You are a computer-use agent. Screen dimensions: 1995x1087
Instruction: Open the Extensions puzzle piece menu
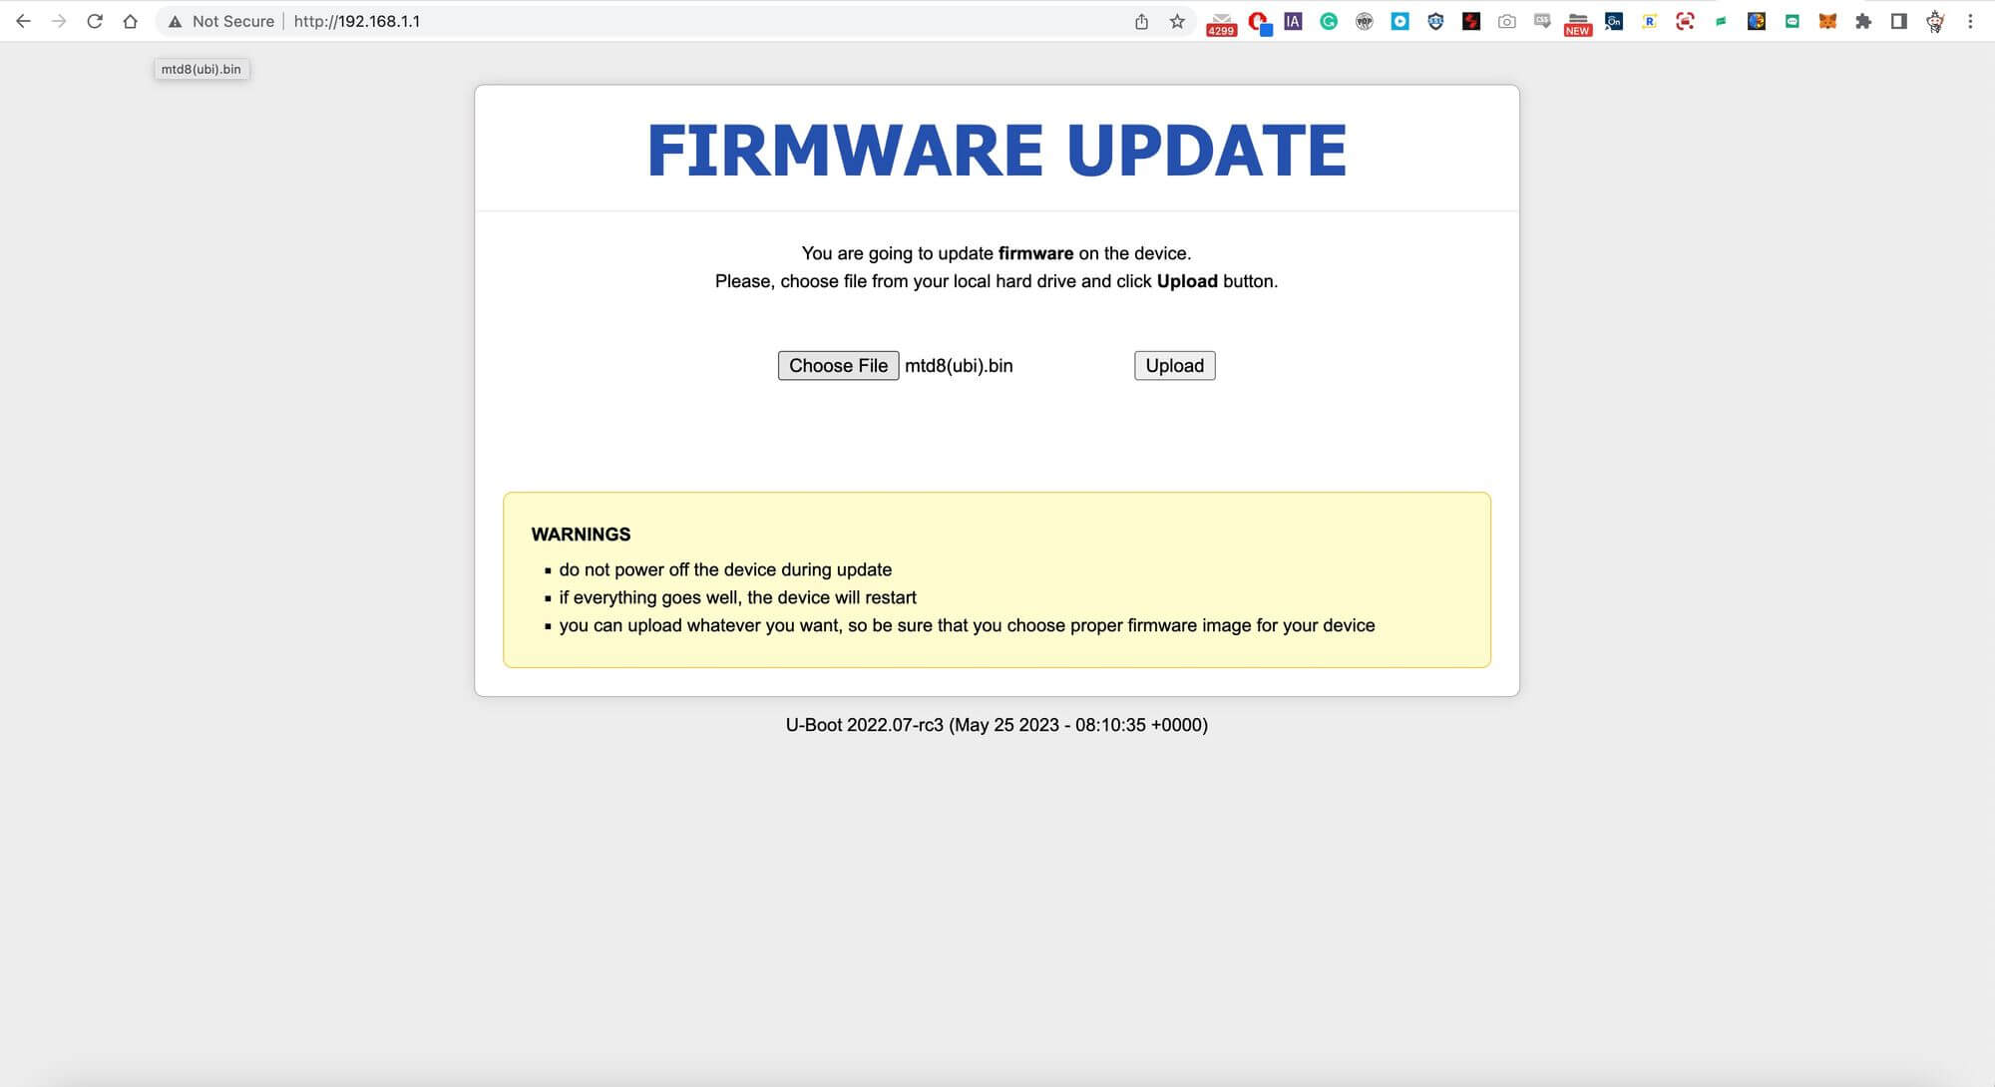tap(1863, 21)
